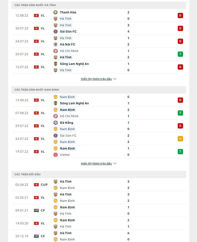Image resolution: width=197 pixels, height=242 pixels.
Task: Click the Đà Nẵng club crest icon
Action: pos(56,123)
